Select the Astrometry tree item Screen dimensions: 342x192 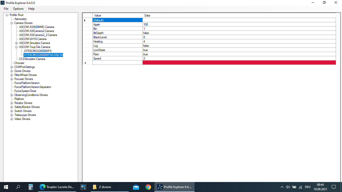click(21, 19)
